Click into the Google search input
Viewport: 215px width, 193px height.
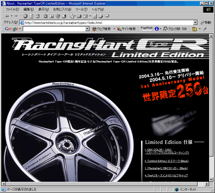pyautogui.click(x=54, y=29)
